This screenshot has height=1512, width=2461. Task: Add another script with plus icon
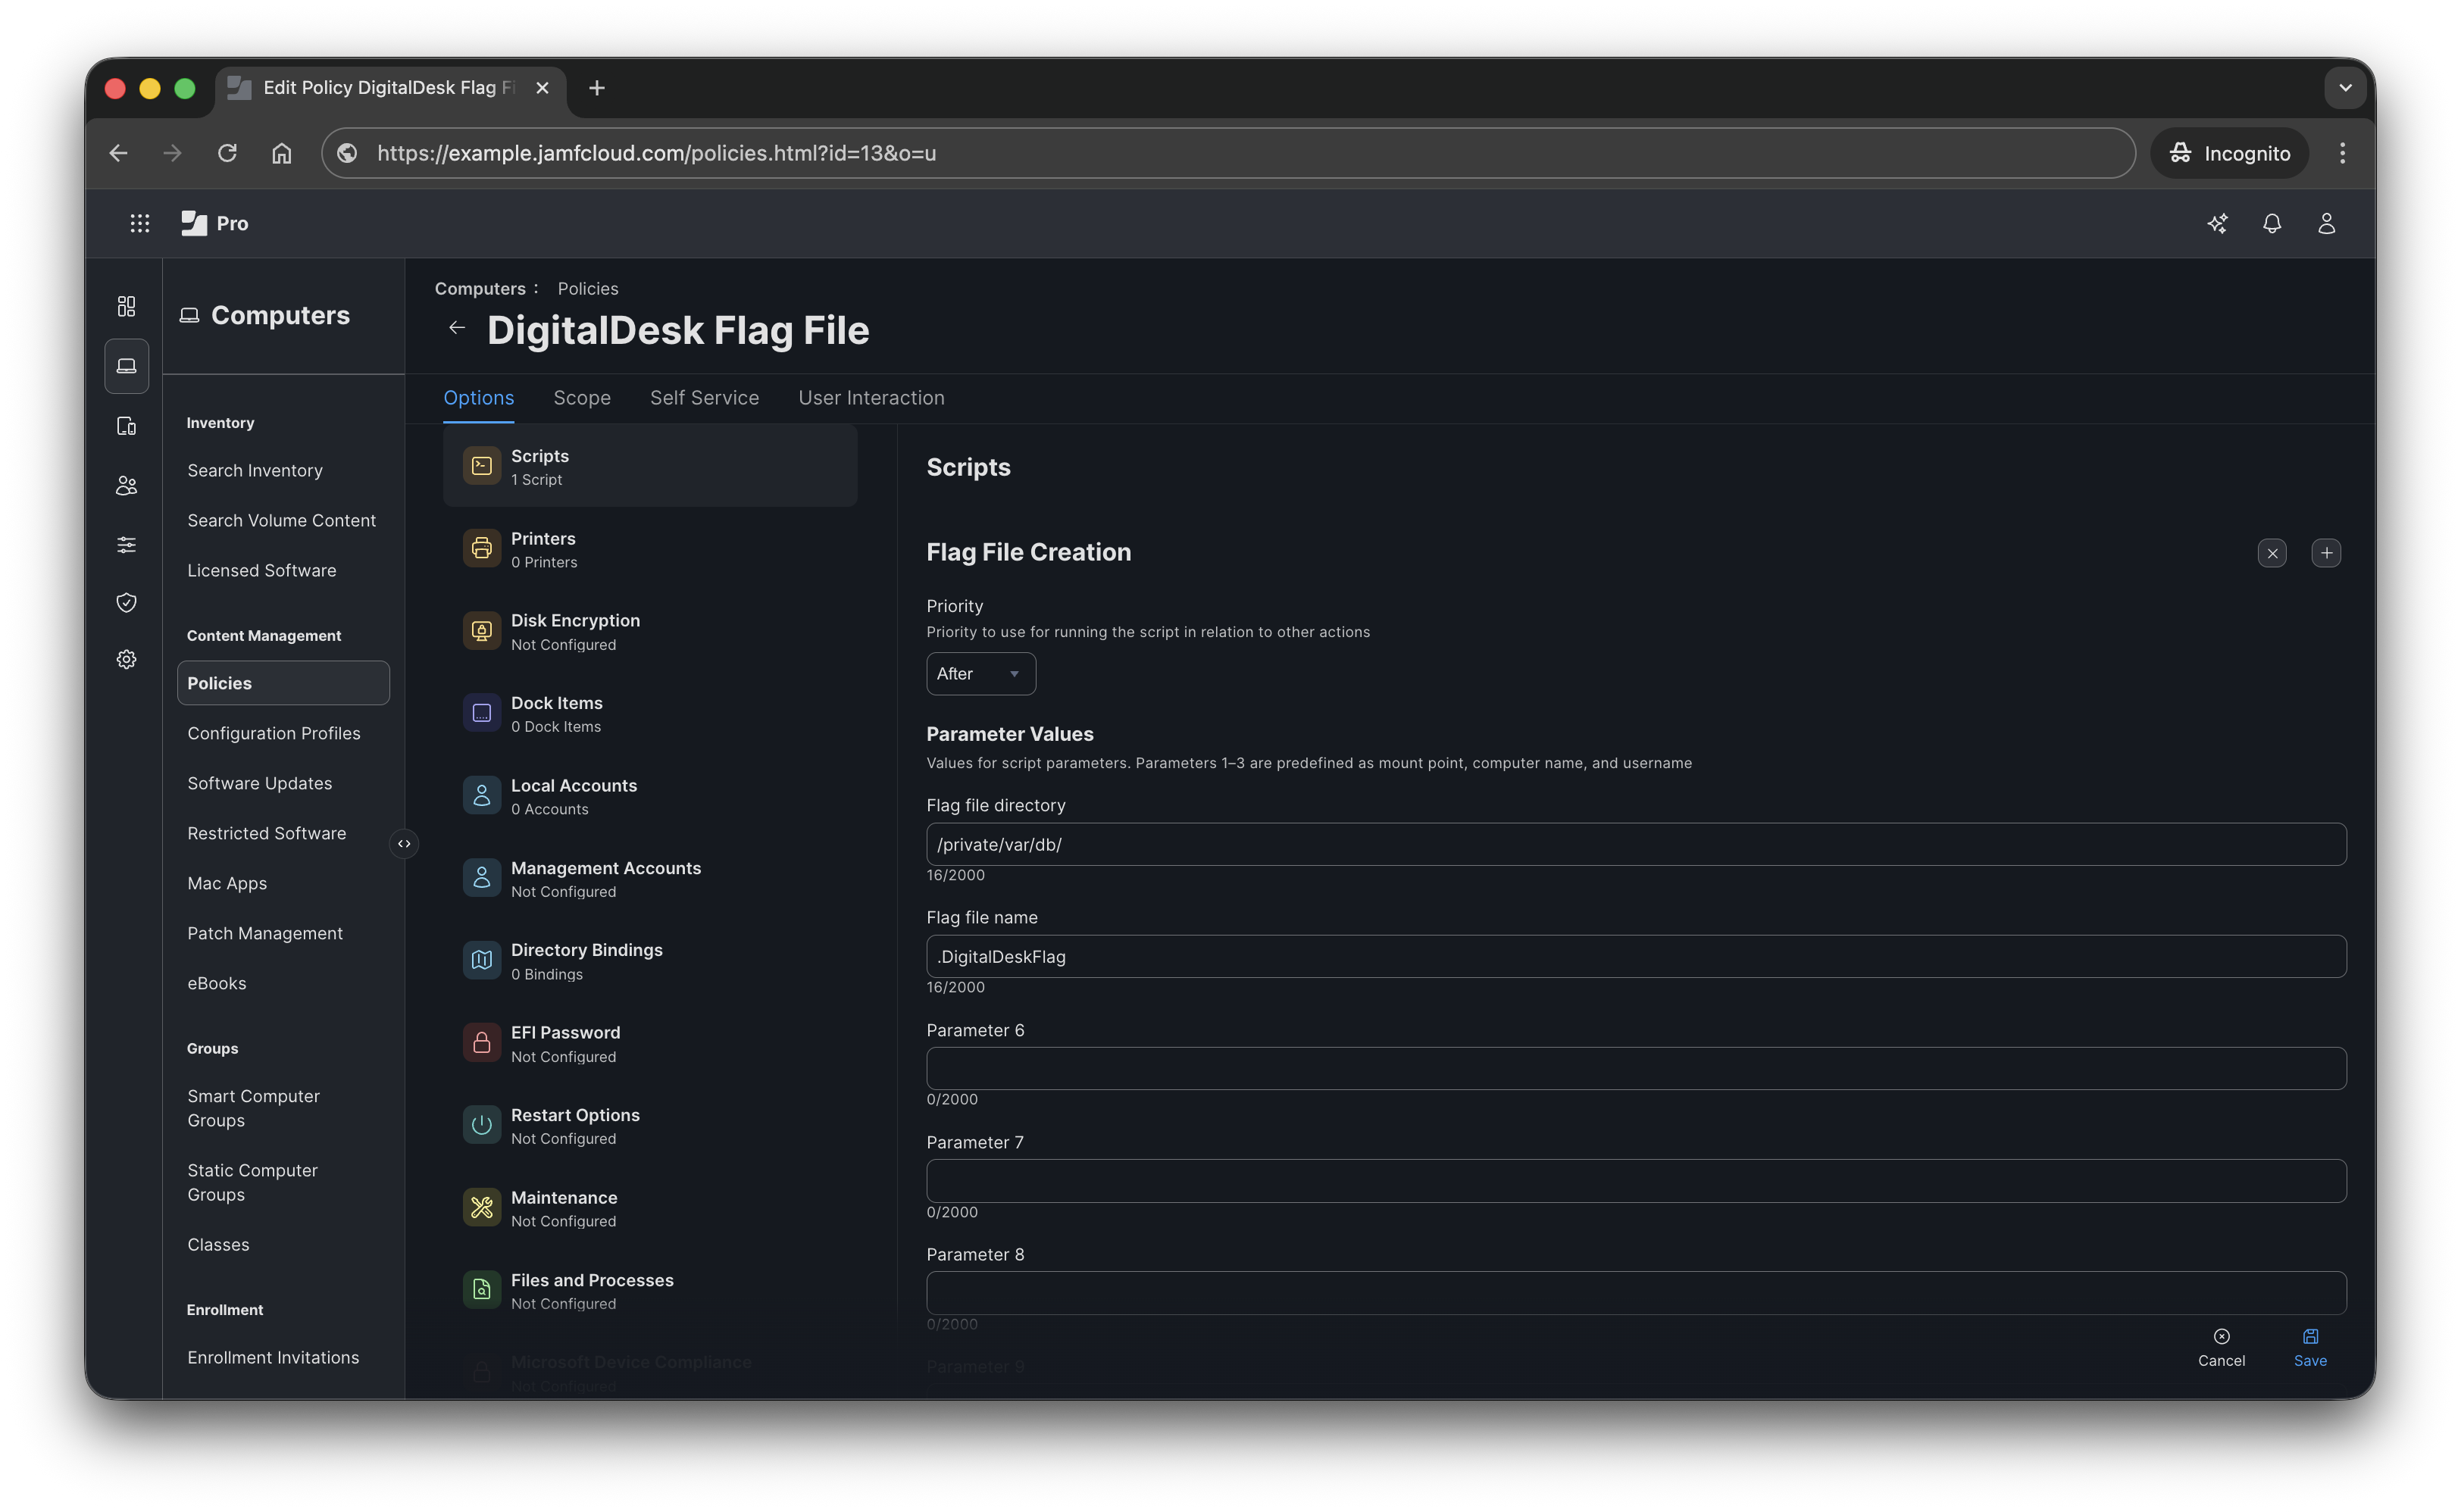pyautogui.click(x=2326, y=553)
